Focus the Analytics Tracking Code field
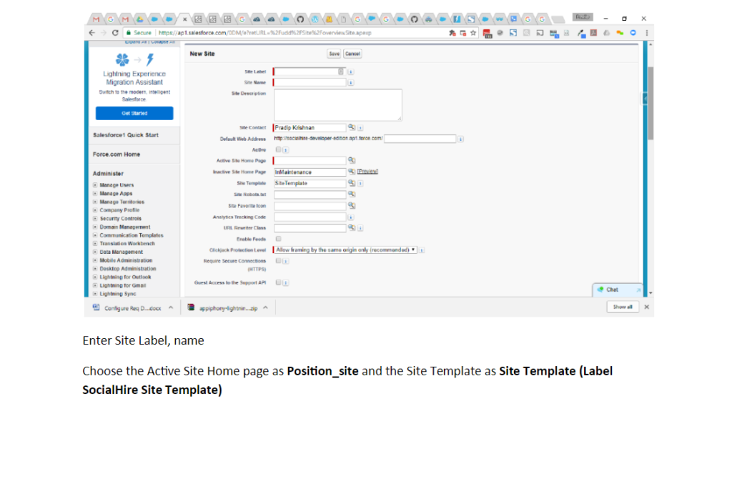 tap(310, 217)
